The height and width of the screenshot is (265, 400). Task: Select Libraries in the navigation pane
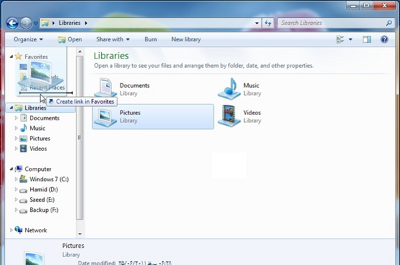pos(35,108)
